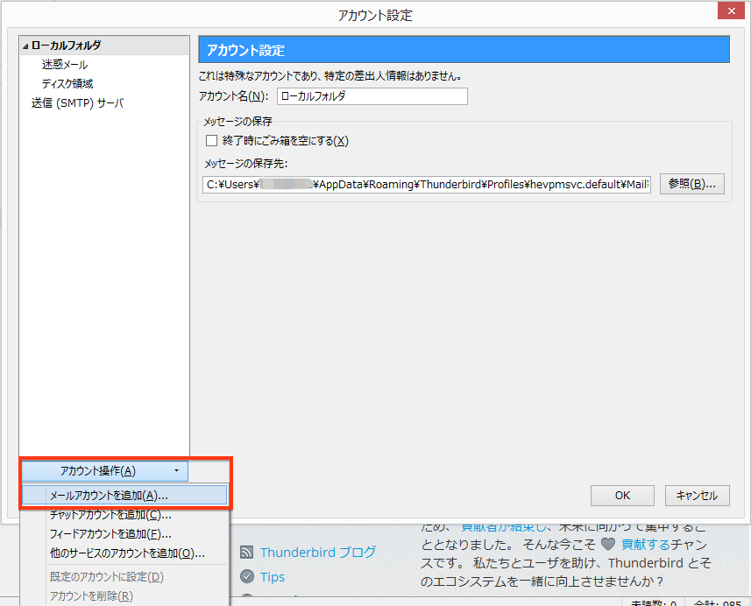Open ディスク領域 settings in the sidebar
The image size is (751, 606).
coord(67,84)
